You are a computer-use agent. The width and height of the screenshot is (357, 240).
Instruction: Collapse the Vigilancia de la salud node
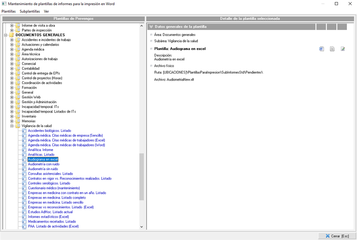(12, 126)
